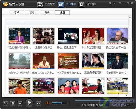Open the [三鹿奶粉污染事件 video thumbnail
The image size is (136, 109).
pos(19,36)
